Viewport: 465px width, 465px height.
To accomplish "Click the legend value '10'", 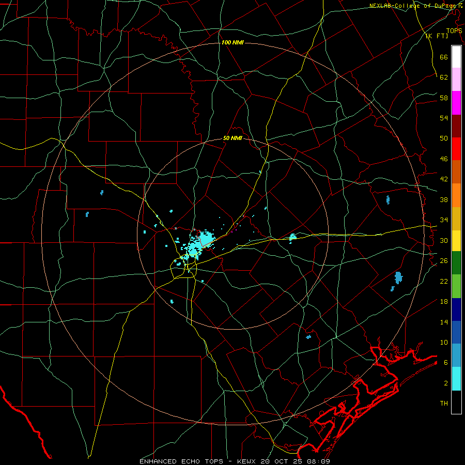I will pyautogui.click(x=444, y=342).
